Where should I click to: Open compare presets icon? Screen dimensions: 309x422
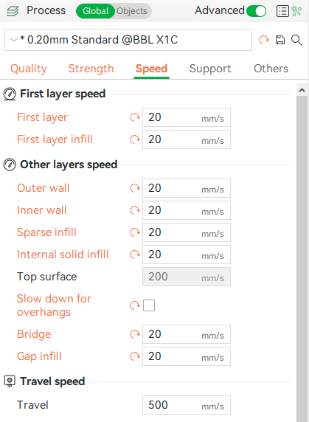pyautogui.click(x=297, y=11)
